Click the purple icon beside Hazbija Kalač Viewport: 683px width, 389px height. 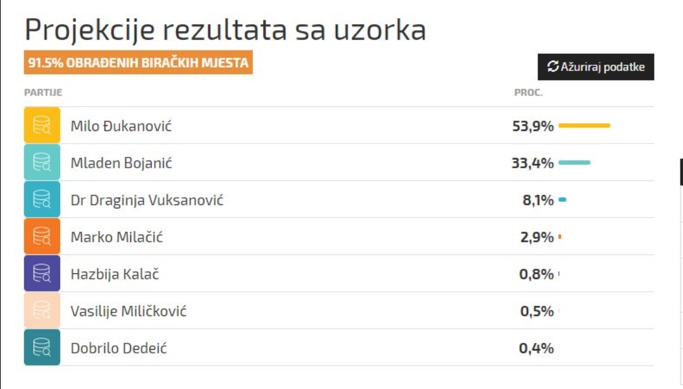click(42, 273)
